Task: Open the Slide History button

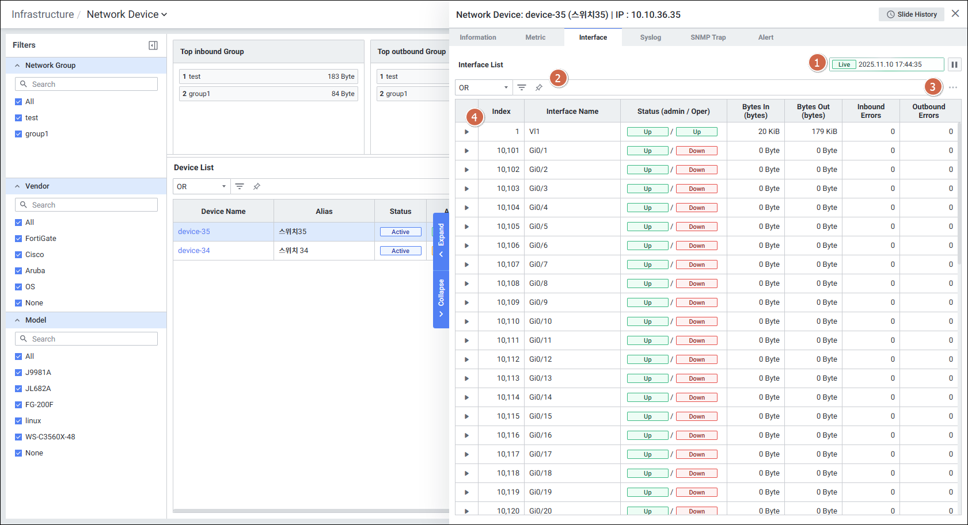Action: coord(911,14)
